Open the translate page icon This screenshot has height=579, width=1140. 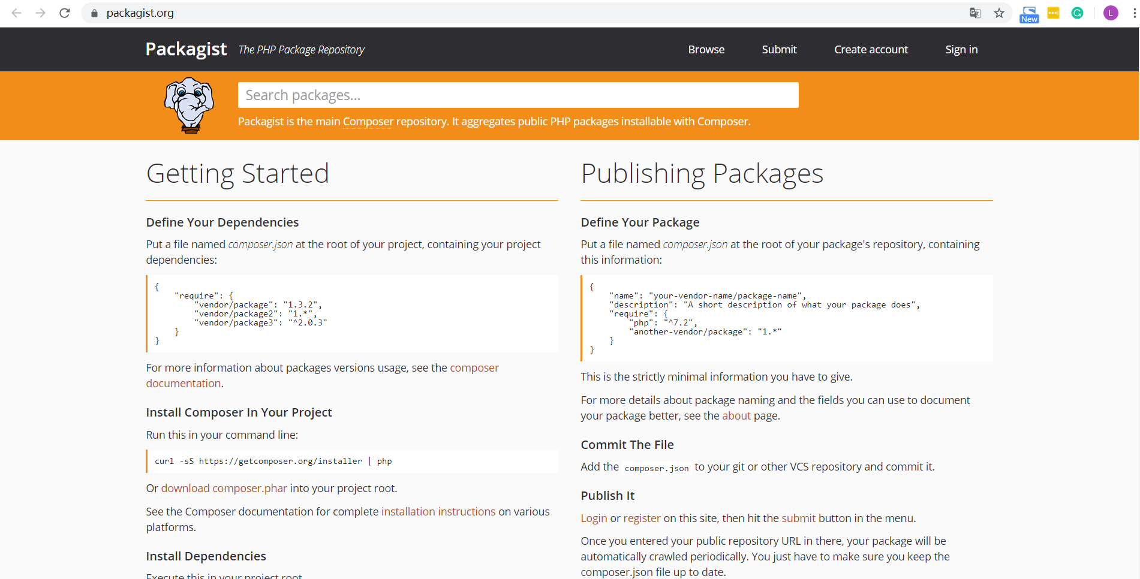[975, 13]
